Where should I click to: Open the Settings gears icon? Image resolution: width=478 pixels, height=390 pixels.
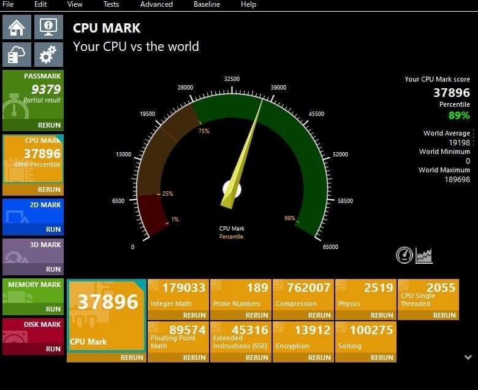(x=48, y=55)
